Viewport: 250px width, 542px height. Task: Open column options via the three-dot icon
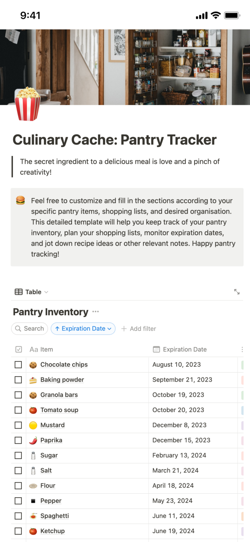[x=242, y=349]
